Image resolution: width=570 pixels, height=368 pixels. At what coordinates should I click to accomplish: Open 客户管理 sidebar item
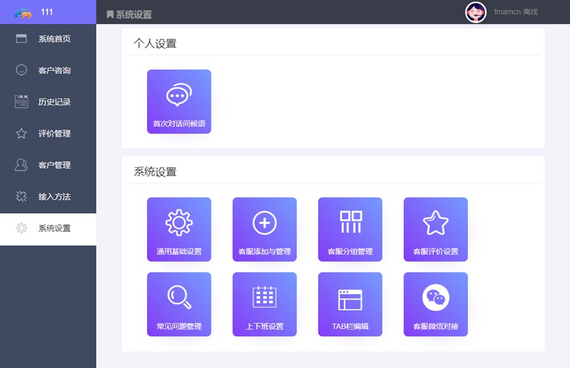tap(48, 165)
